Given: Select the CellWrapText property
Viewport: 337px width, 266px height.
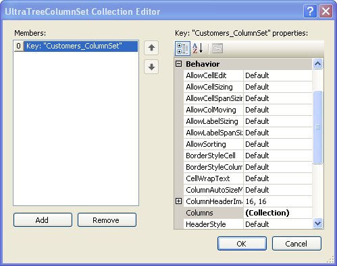Looking at the screenshot, I should click(213, 178).
